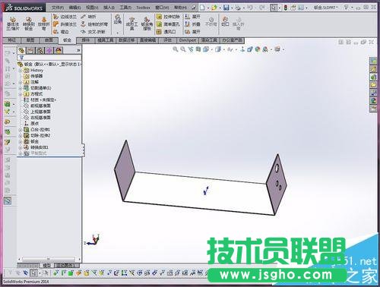
Task: Click the Fold (折叠) tool
Action: pyautogui.click(x=192, y=24)
